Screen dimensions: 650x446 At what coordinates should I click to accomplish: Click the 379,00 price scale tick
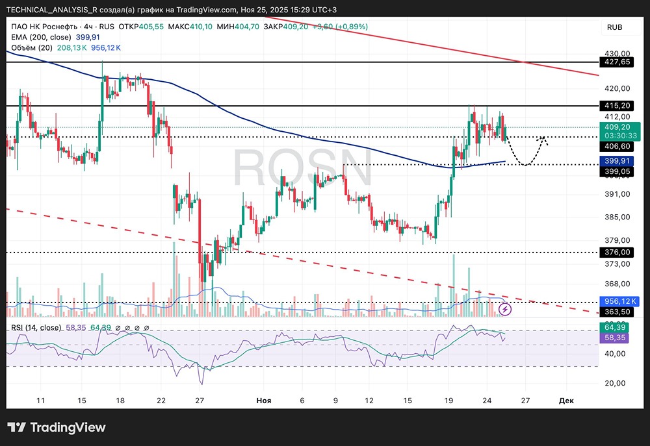pyautogui.click(x=617, y=241)
